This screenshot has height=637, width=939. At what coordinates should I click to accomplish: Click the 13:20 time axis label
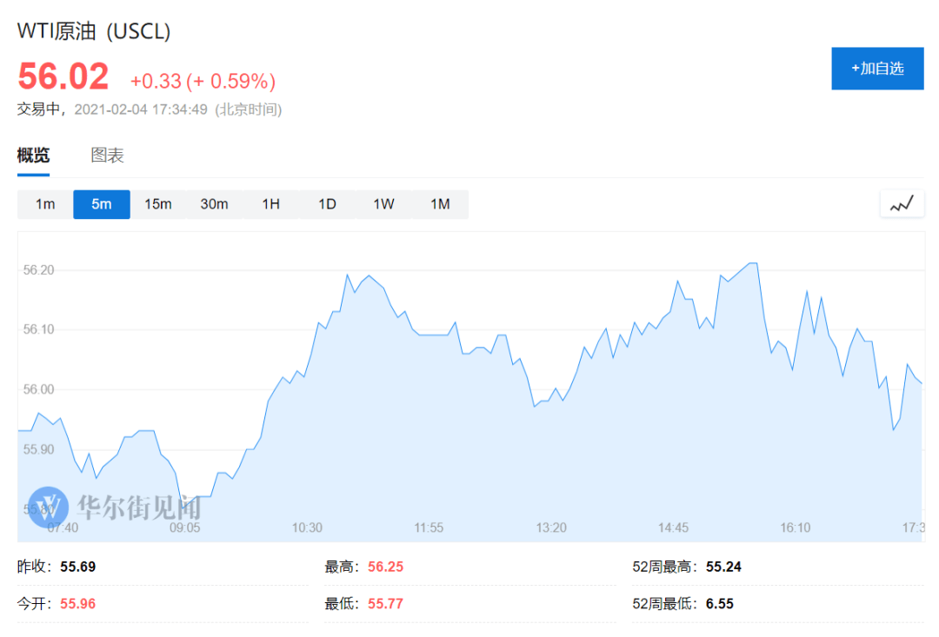pos(551,528)
